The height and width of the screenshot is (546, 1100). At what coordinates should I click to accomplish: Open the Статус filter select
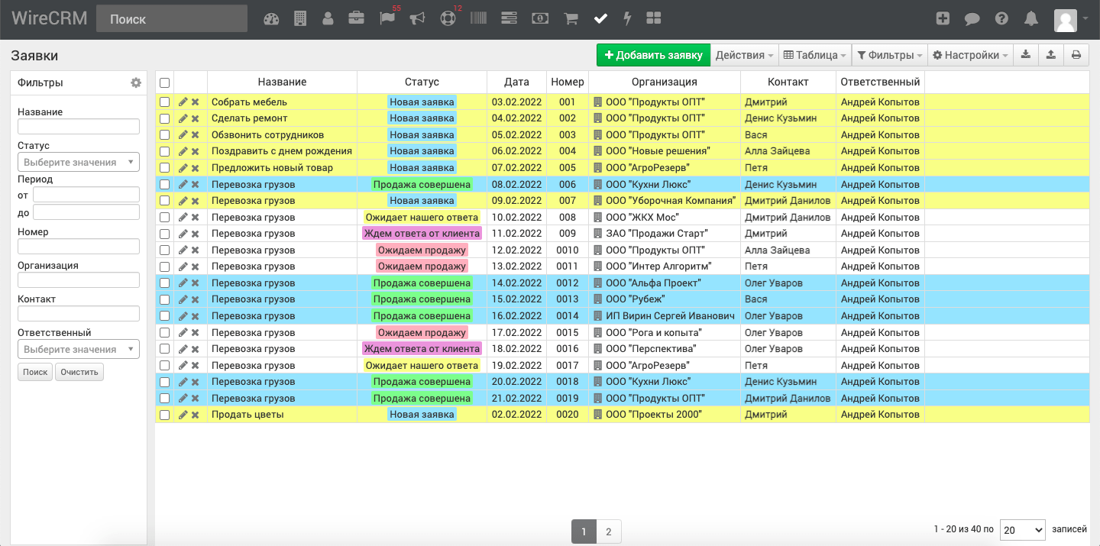pos(79,162)
